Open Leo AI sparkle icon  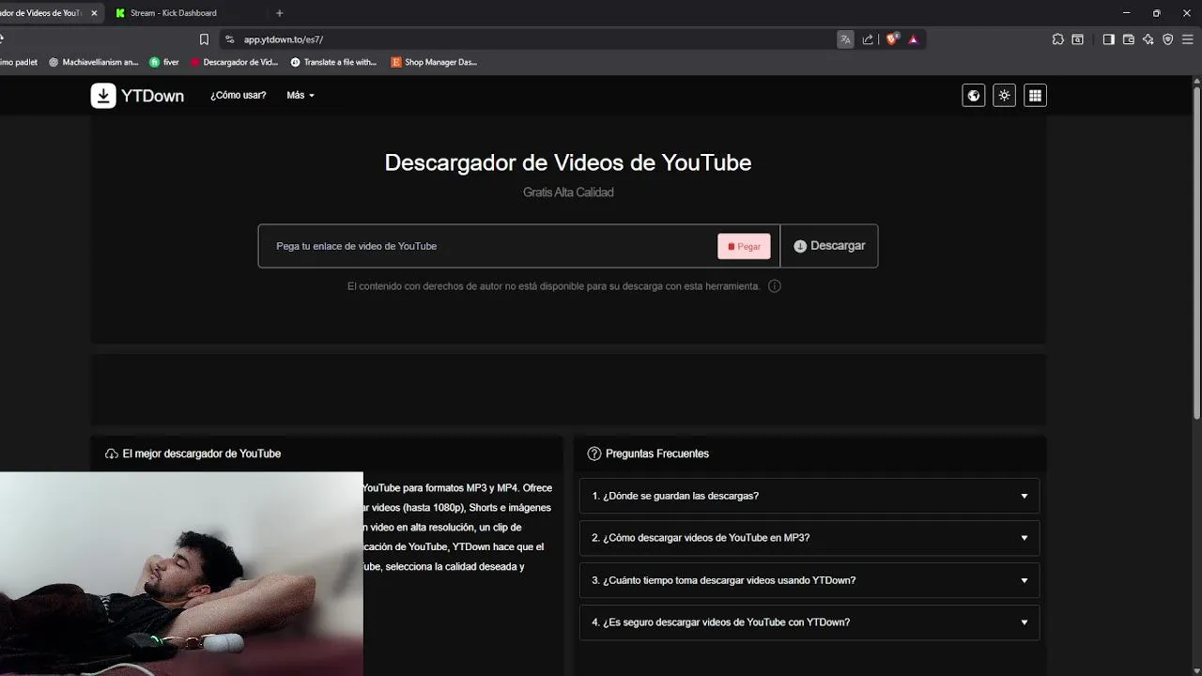point(1148,39)
